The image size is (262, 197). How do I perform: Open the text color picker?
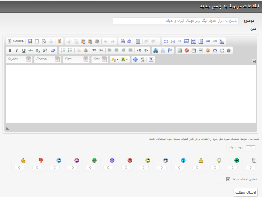tap(114, 59)
